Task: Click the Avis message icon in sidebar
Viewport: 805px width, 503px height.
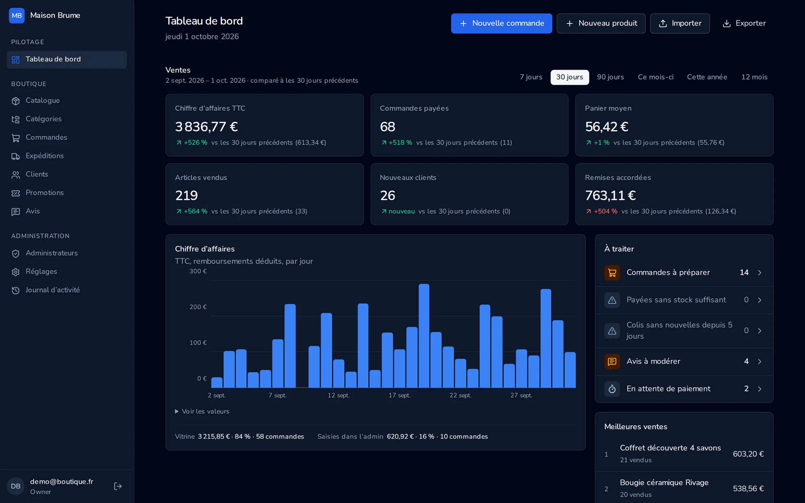Action: tap(15, 211)
